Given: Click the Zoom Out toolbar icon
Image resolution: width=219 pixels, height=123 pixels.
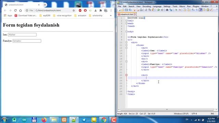Looking at the screenshot, I should pyautogui.click(x=180, y=10).
